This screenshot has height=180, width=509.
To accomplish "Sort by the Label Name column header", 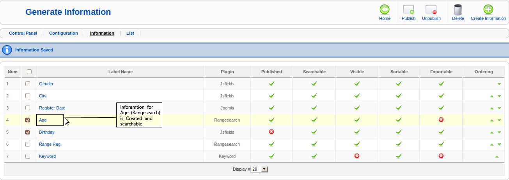I will 121,72.
